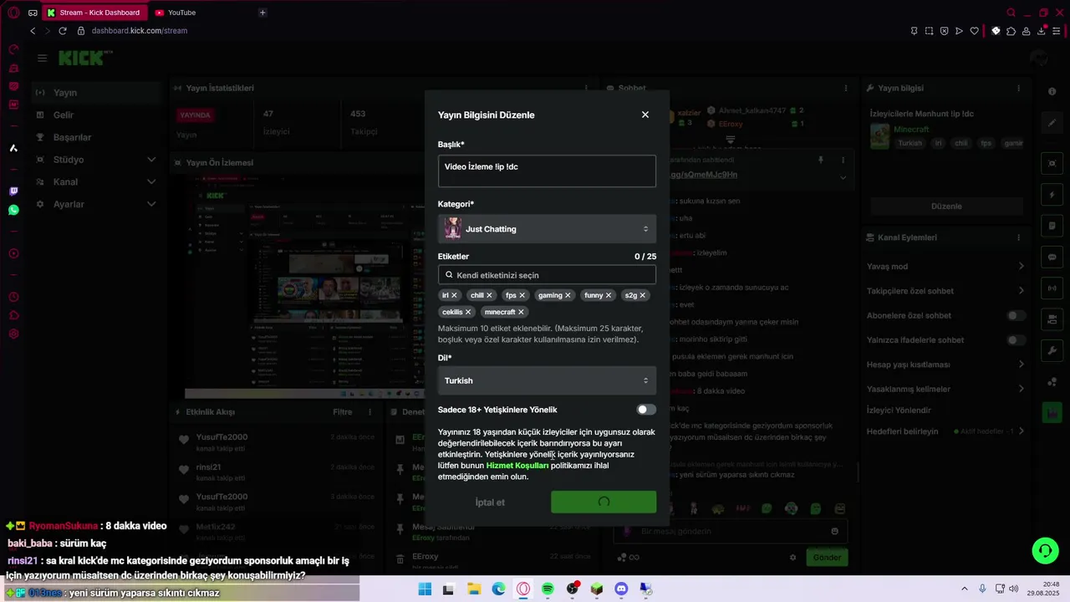Click the İptal et button
The width and height of the screenshot is (1070, 602).
(490, 503)
